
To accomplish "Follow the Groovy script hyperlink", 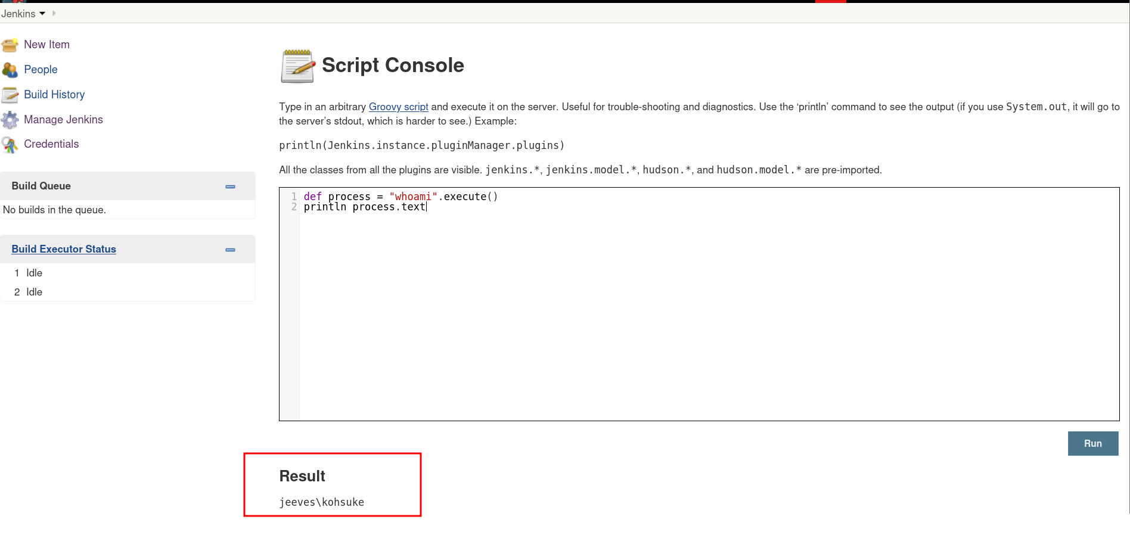I will point(398,107).
